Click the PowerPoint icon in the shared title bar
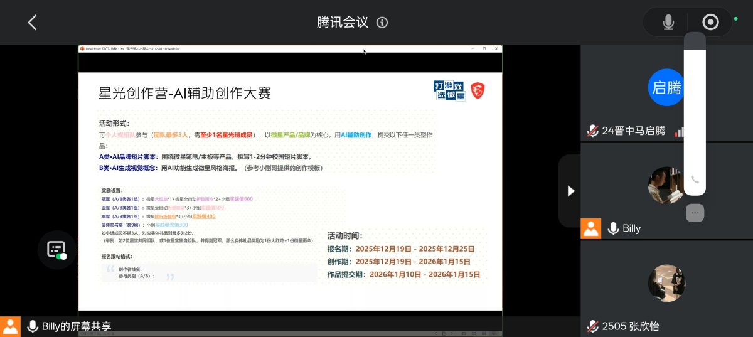This screenshot has width=753, height=337. pos(82,48)
